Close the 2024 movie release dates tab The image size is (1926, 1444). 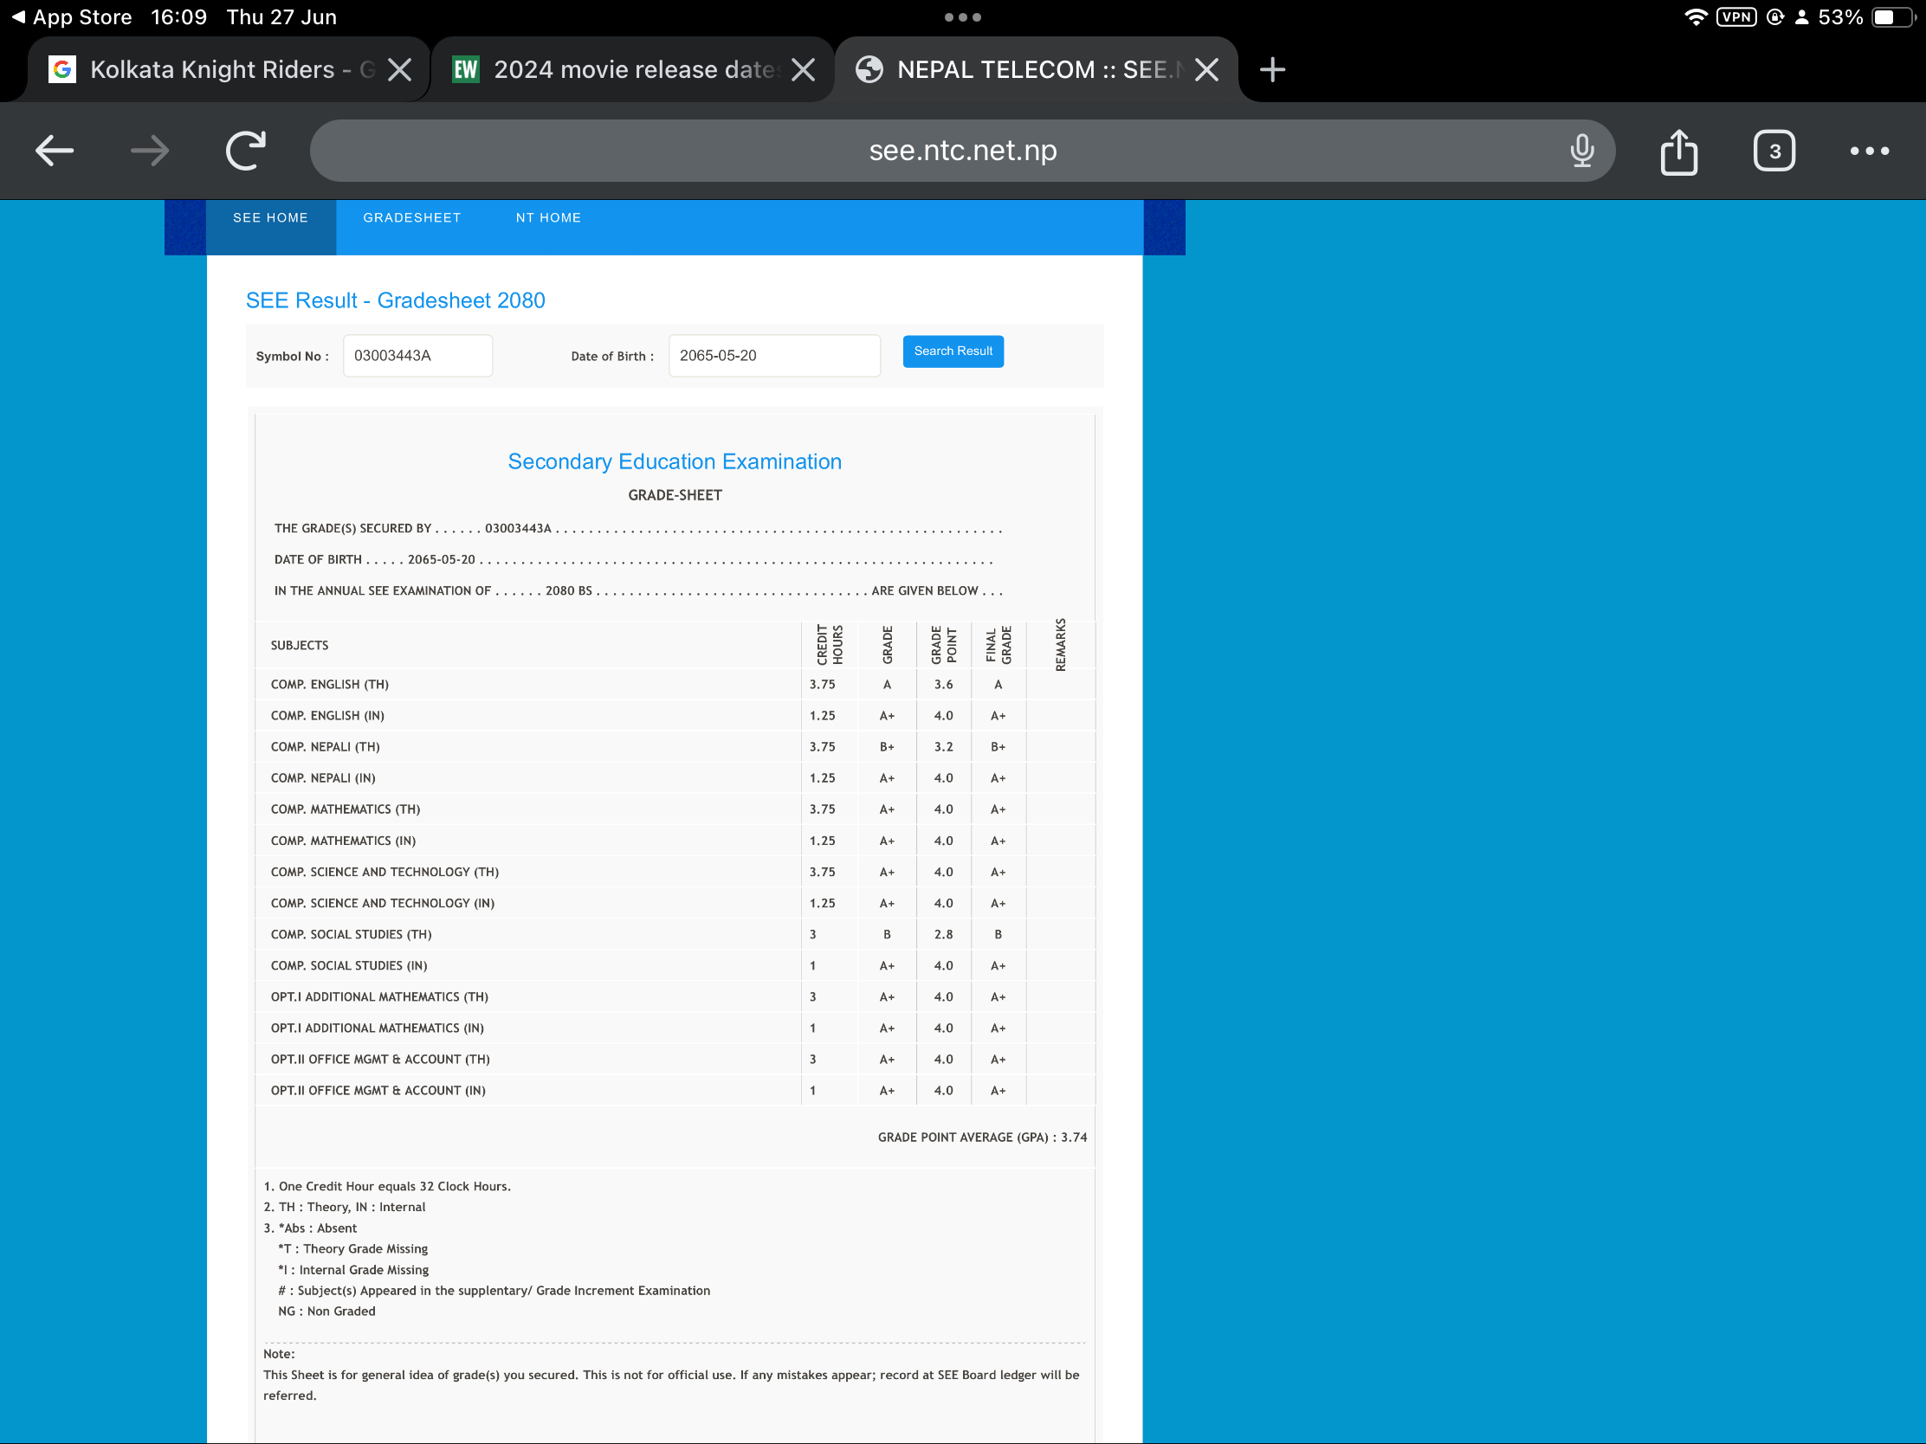[803, 69]
